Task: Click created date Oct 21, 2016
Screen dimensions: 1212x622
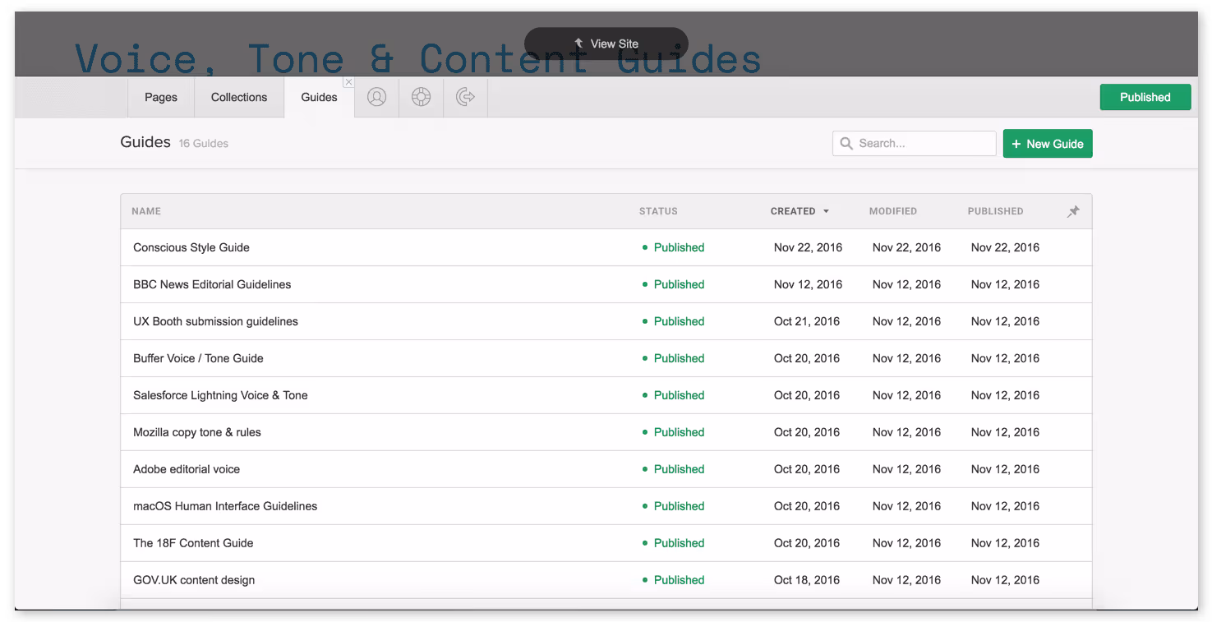Action: click(807, 321)
